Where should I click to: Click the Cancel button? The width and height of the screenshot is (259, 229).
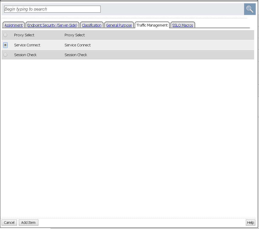(9, 223)
